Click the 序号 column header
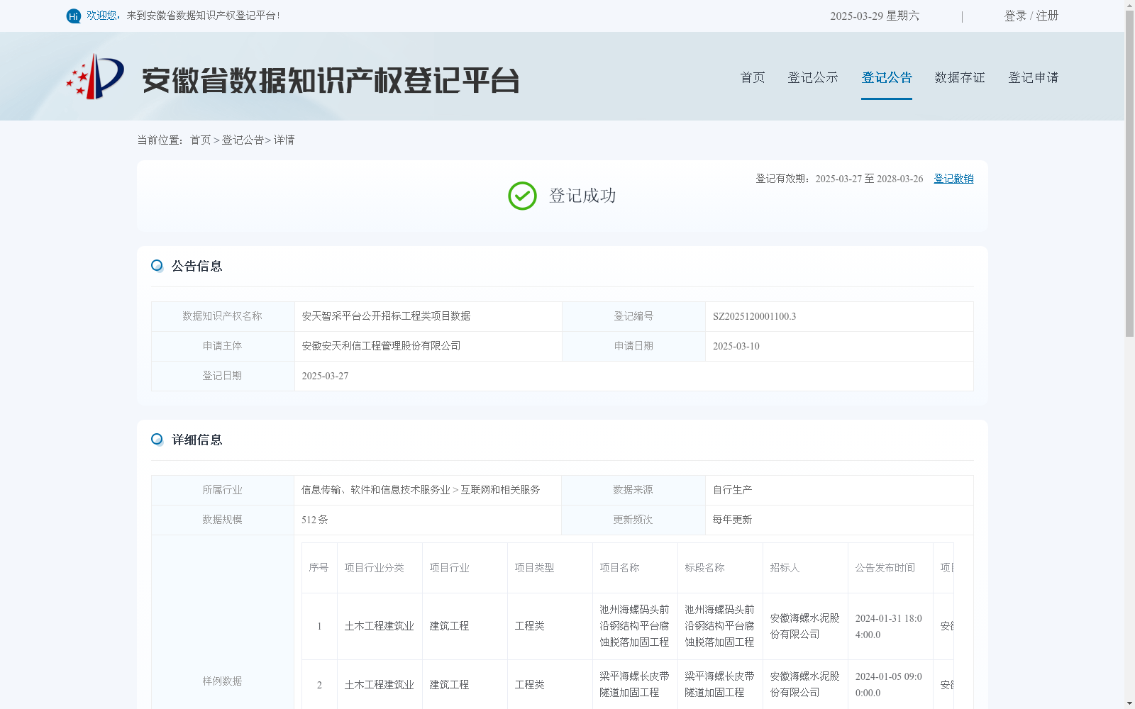The height and width of the screenshot is (709, 1135). [319, 568]
